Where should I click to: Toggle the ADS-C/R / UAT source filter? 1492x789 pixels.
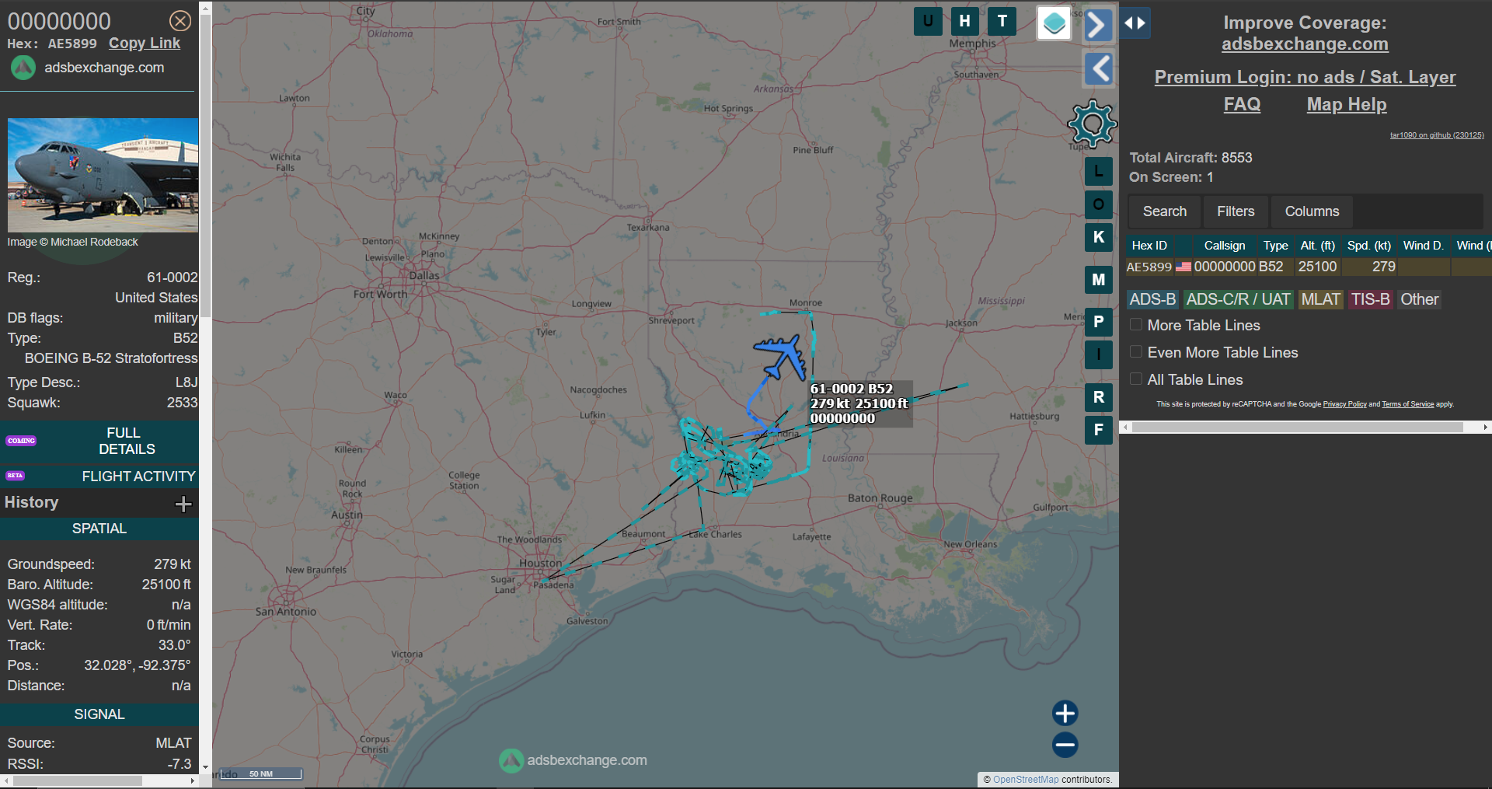click(1238, 299)
